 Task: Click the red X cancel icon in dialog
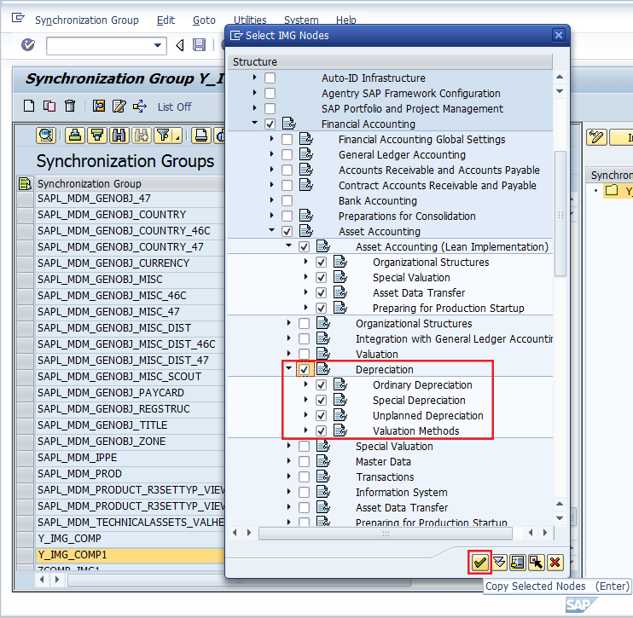(x=555, y=562)
